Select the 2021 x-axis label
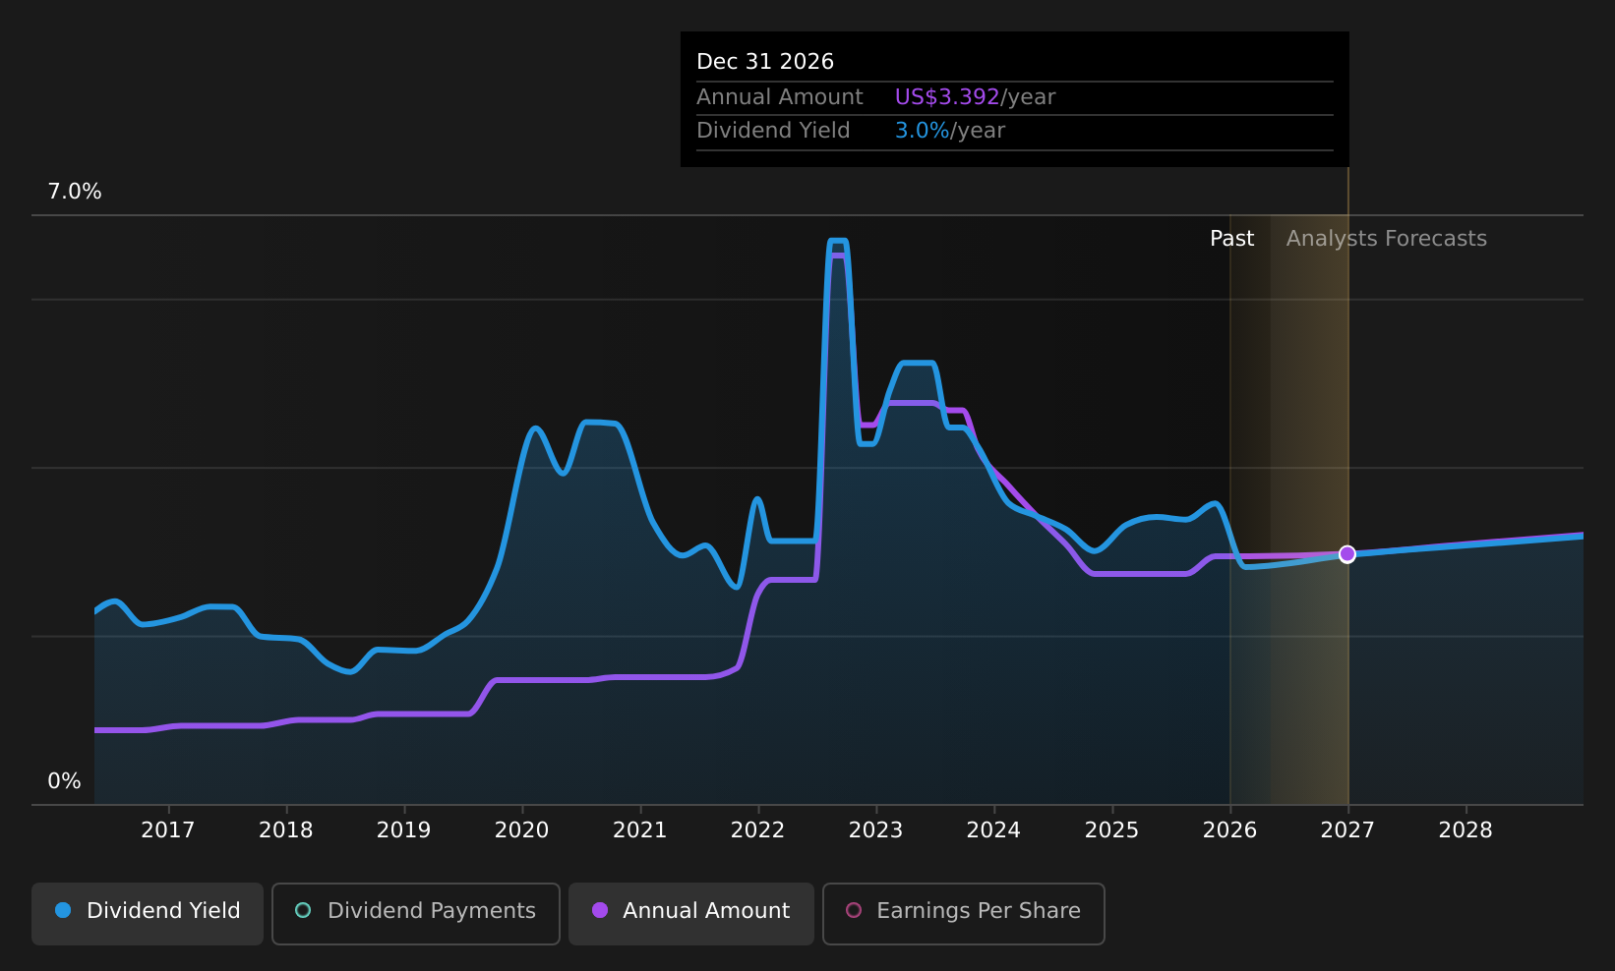1615x971 pixels. coord(640,830)
